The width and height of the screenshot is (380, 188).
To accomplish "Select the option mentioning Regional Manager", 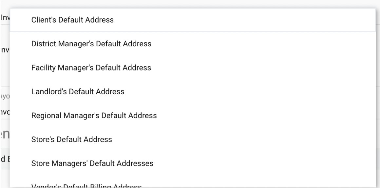I will (94, 116).
